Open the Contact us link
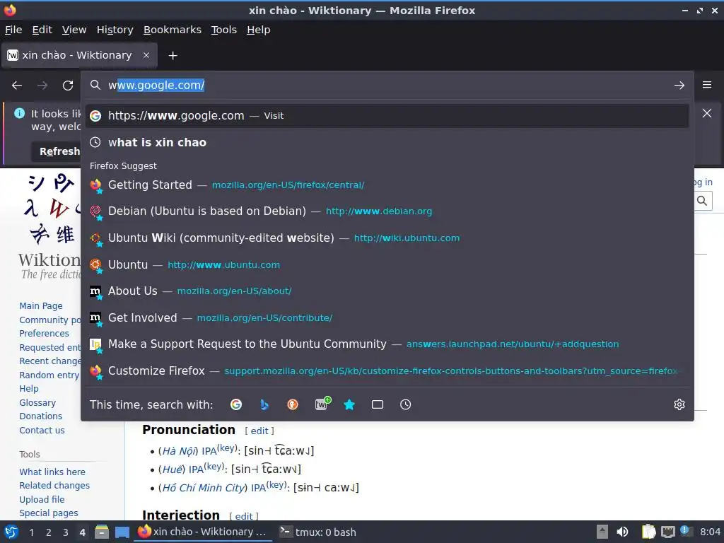 pyautogui.click(x=42, y=431)
